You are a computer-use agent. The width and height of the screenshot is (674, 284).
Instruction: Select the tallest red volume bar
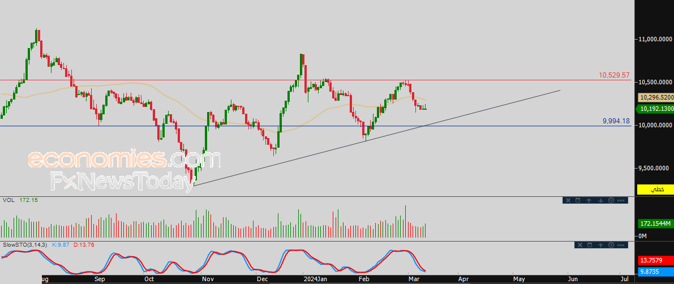coord(405,221)
